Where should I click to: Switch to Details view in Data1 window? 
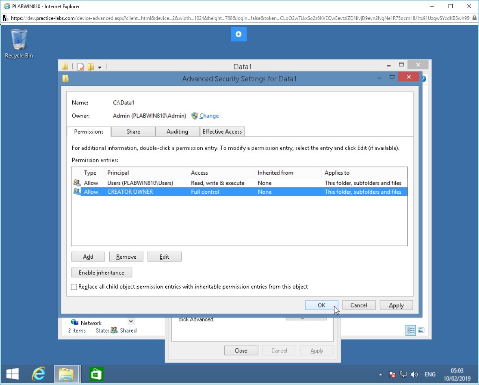[x=411, y=330]
